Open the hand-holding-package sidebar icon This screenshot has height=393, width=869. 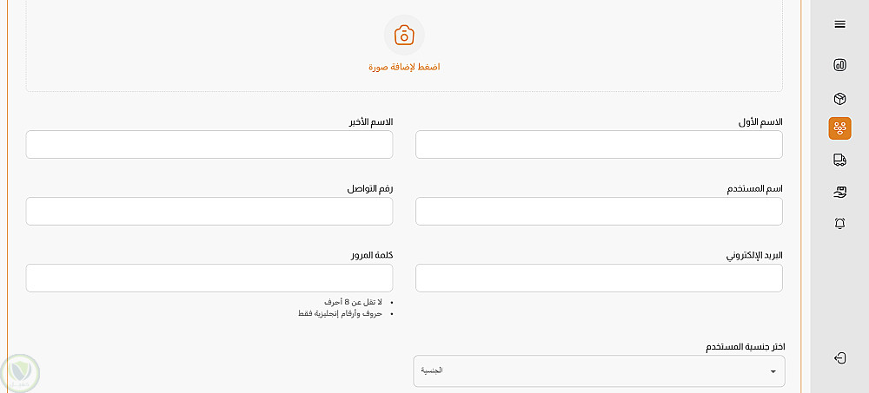(x=839, y=192)
